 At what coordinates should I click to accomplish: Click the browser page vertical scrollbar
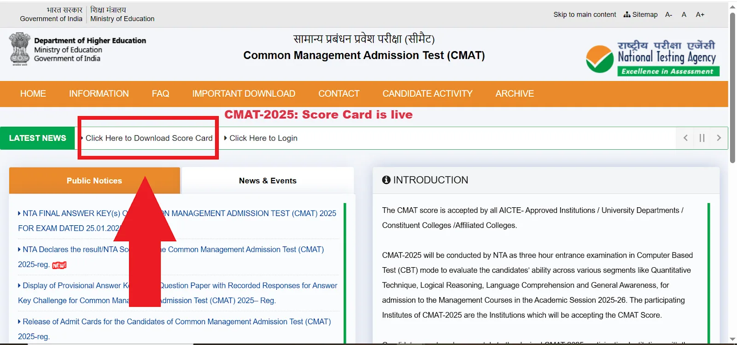tap(732, 88)
